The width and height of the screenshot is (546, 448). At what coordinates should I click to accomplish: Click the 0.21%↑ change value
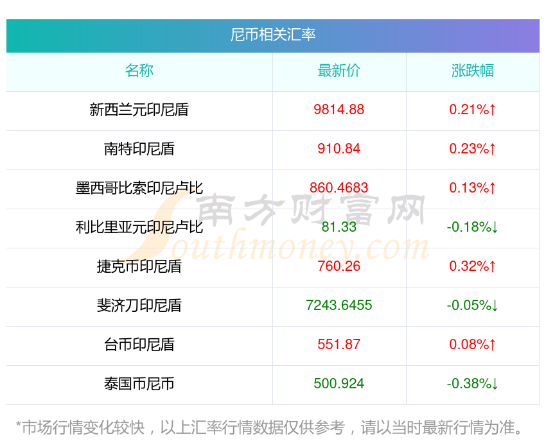473,110
